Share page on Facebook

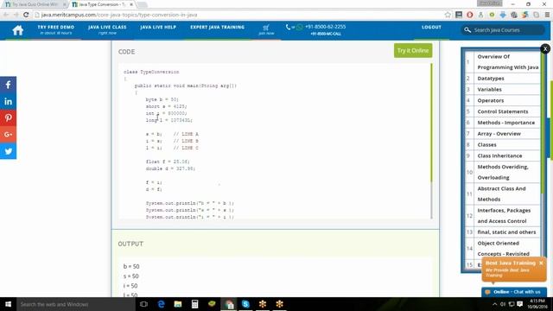(8, 85)
